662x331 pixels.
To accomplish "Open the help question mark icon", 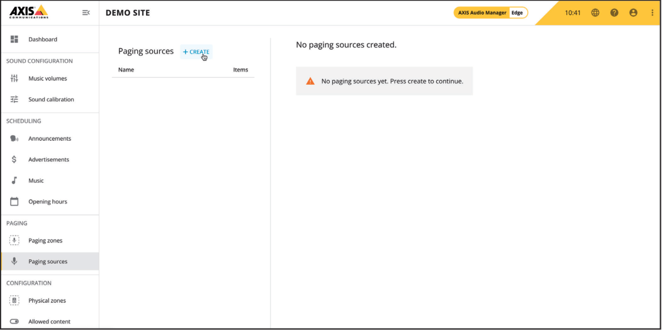I will coord(614,13).
